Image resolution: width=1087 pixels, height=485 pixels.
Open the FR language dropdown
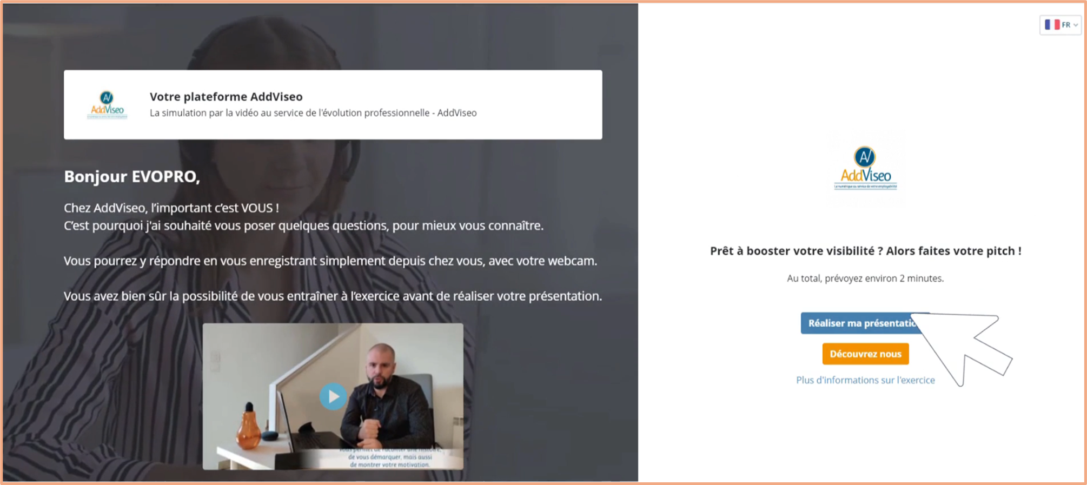point(1060,25)
